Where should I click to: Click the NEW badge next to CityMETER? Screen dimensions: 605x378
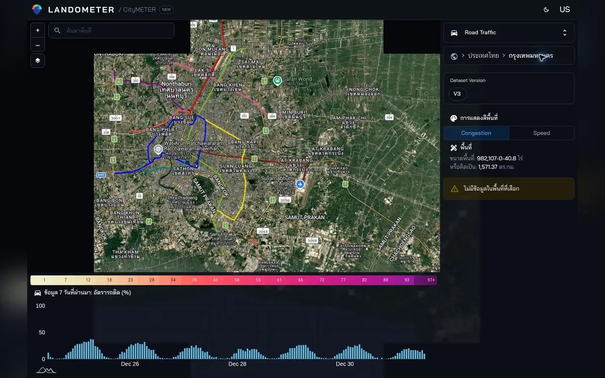(x=166, y=10)
